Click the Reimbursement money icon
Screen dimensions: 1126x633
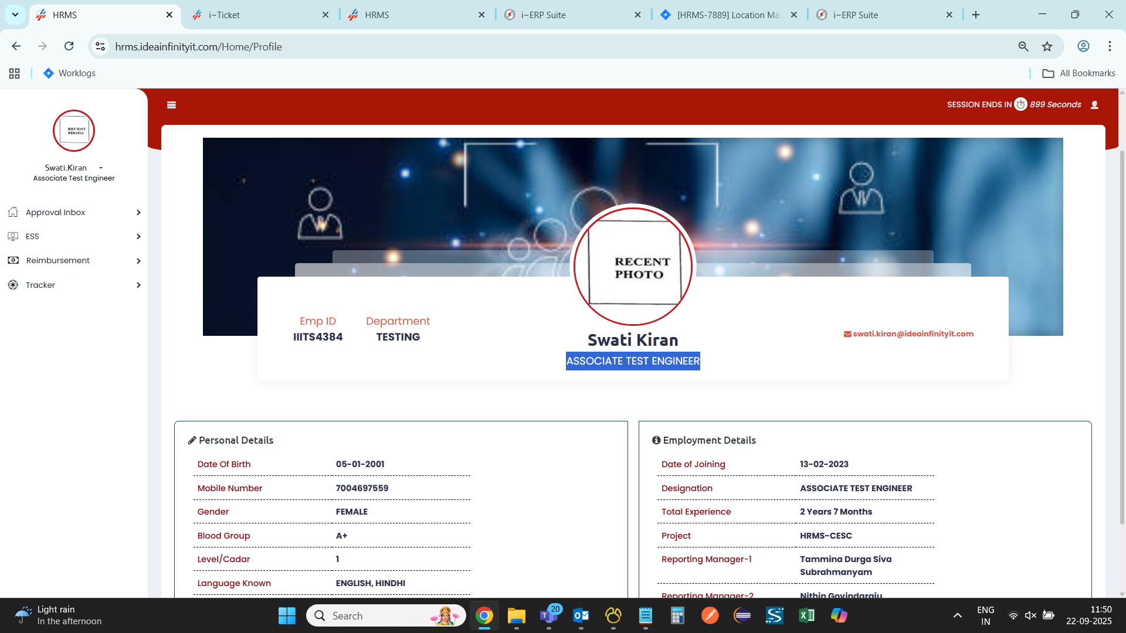[13, 260]
